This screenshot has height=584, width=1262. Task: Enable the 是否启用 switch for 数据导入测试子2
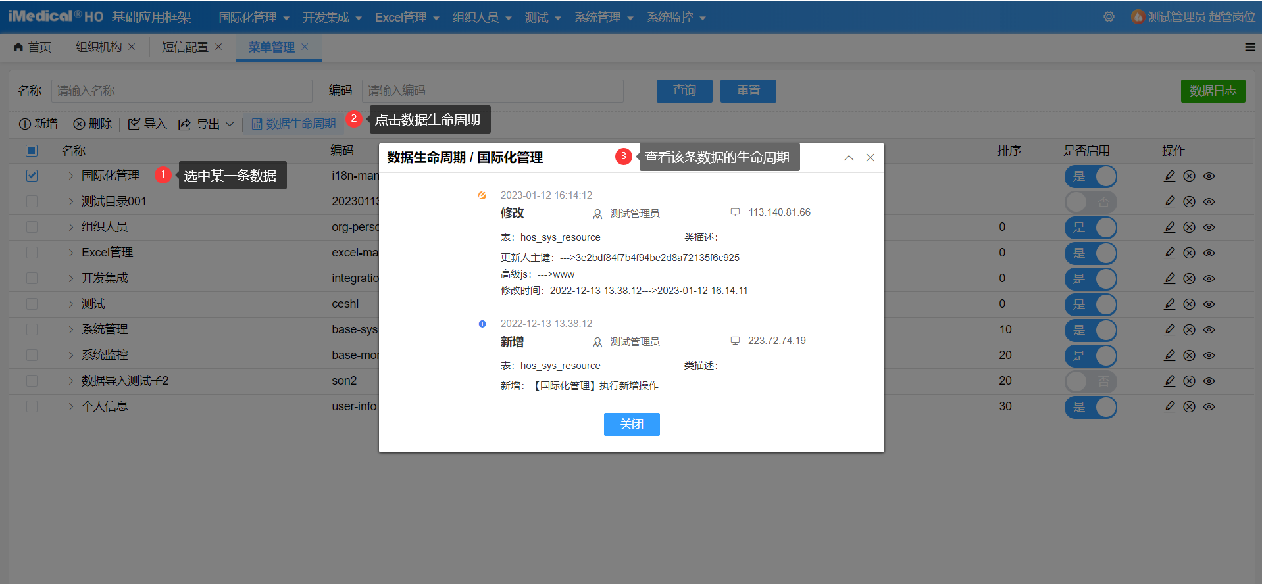1091,381
